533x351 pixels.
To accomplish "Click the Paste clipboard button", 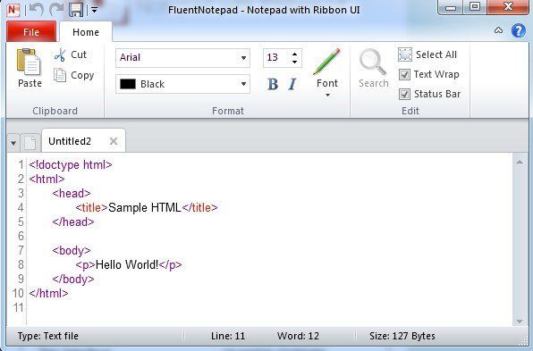I will 30,68.
